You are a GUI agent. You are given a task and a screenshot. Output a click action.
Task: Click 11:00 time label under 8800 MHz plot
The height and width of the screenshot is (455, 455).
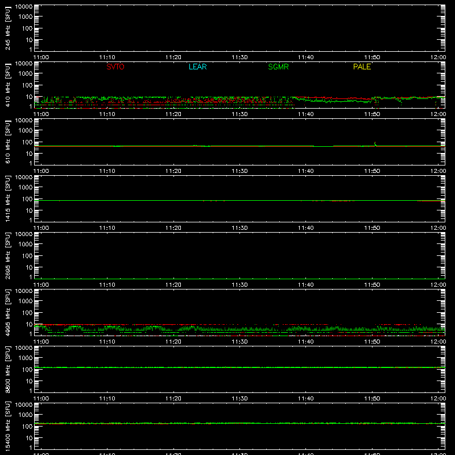tap(41, 399)
